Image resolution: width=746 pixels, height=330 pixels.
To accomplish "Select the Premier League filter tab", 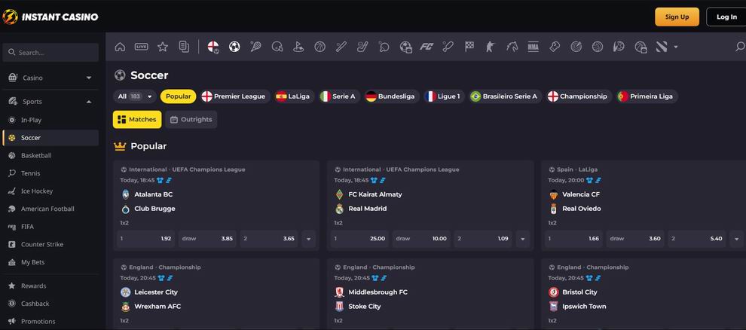I will pos(235,96).
